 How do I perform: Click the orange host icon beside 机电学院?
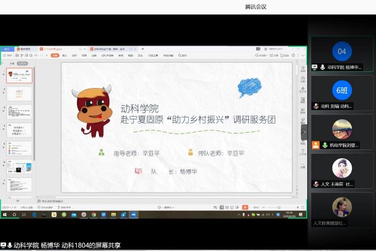point(315,145)
